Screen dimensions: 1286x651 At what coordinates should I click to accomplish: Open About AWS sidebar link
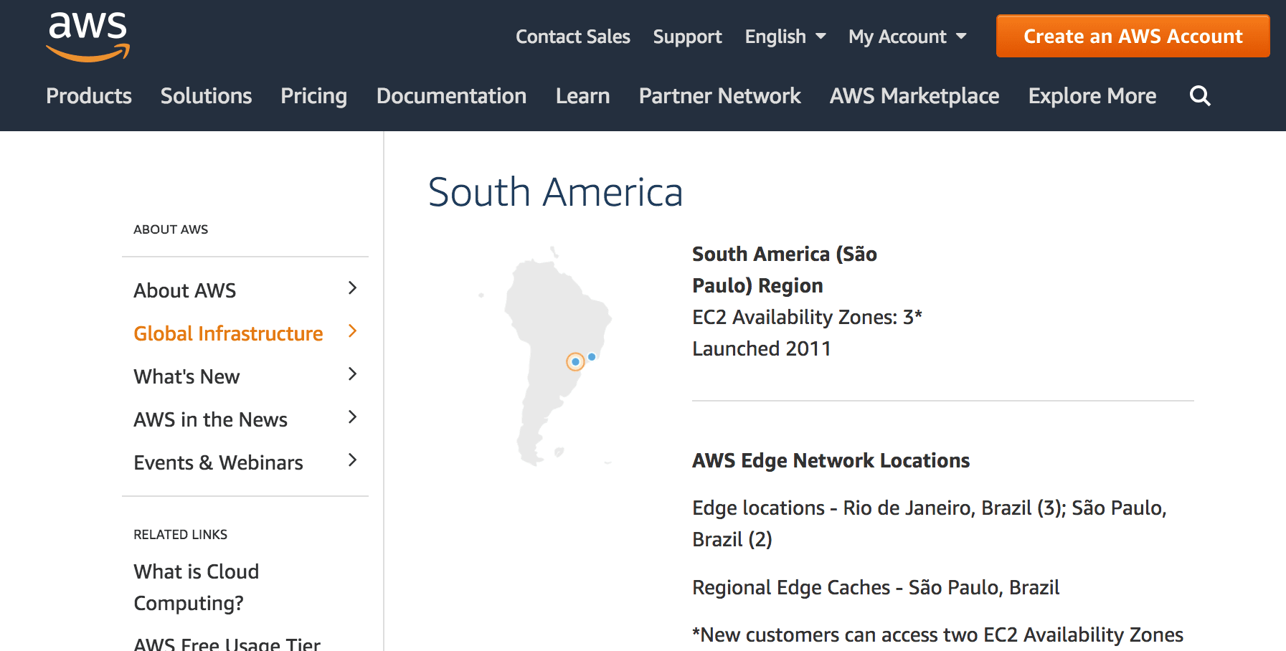pos(184,290)
